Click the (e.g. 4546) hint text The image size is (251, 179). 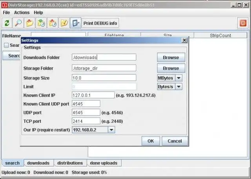coord(112,113)
